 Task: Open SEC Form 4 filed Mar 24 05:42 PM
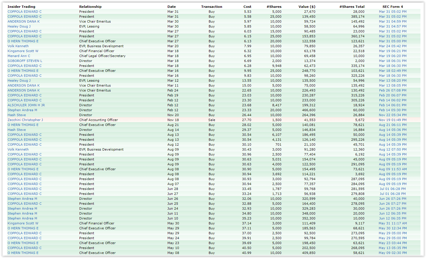click(x=393, y=46)
